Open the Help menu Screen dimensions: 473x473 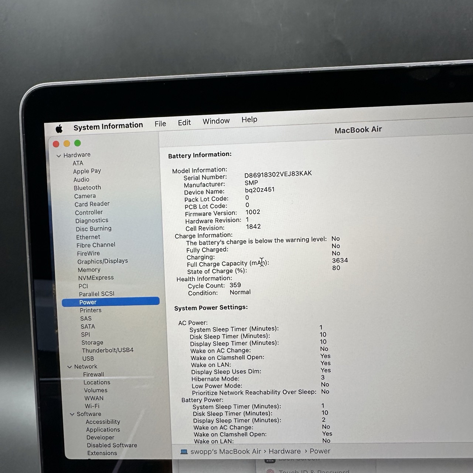pos(249,120)
